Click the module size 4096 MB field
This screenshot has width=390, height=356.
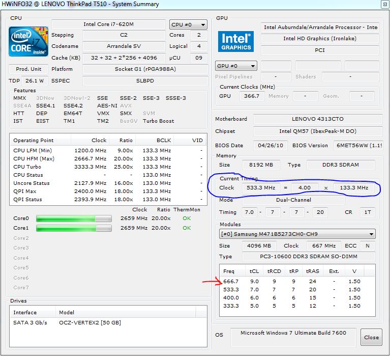click(259, 246)
